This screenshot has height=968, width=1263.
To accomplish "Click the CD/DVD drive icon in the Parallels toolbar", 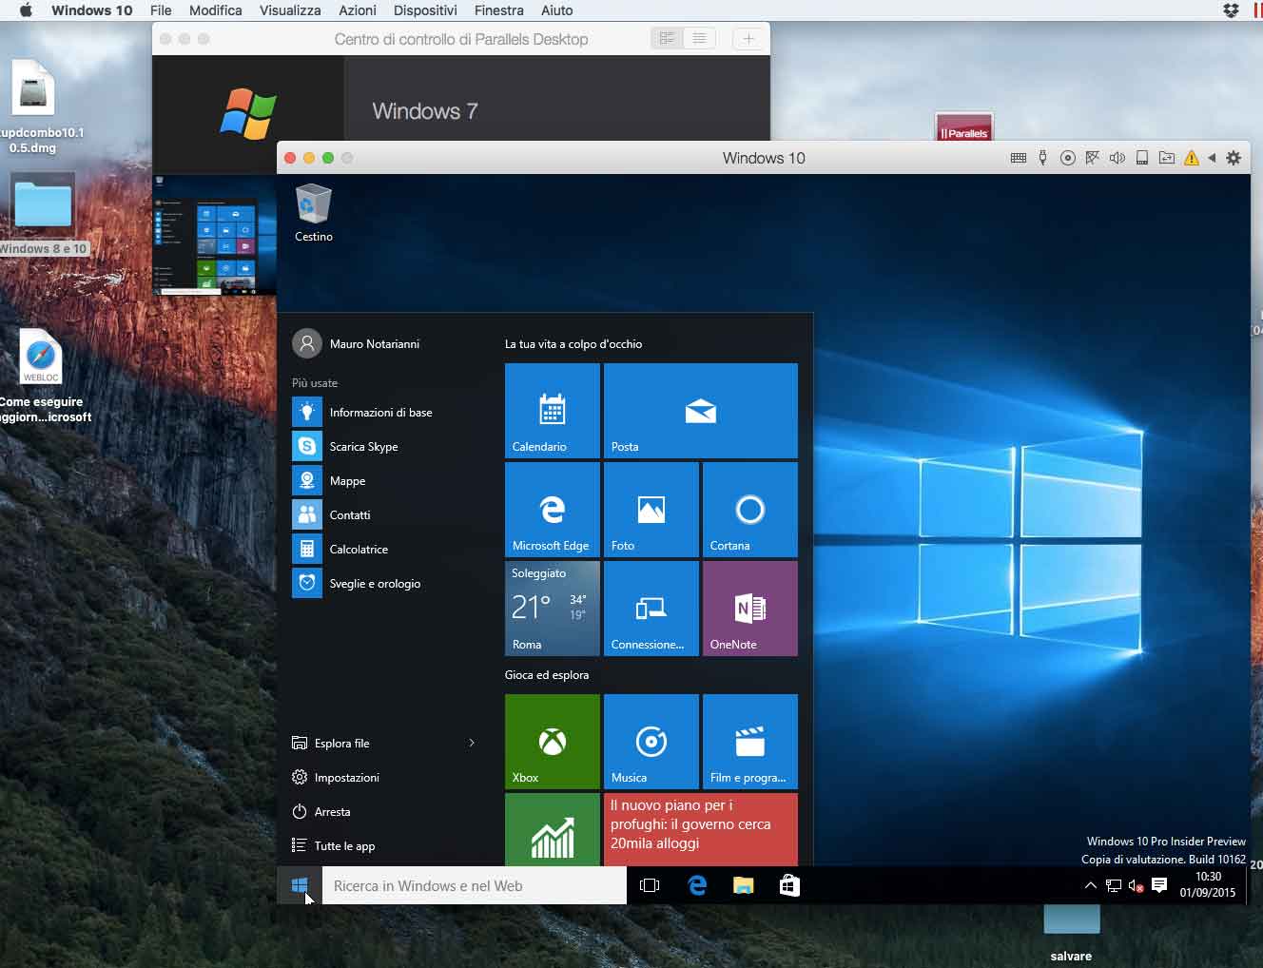I will [x=1068, y=158].
